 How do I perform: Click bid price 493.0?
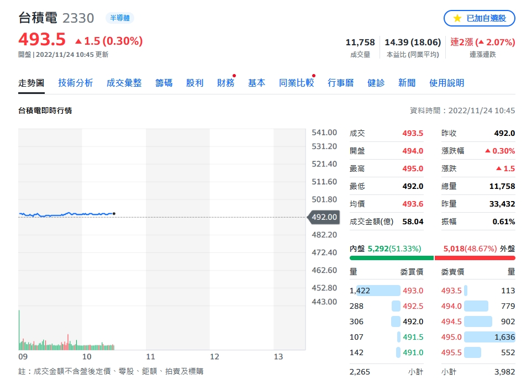[413, 291]
